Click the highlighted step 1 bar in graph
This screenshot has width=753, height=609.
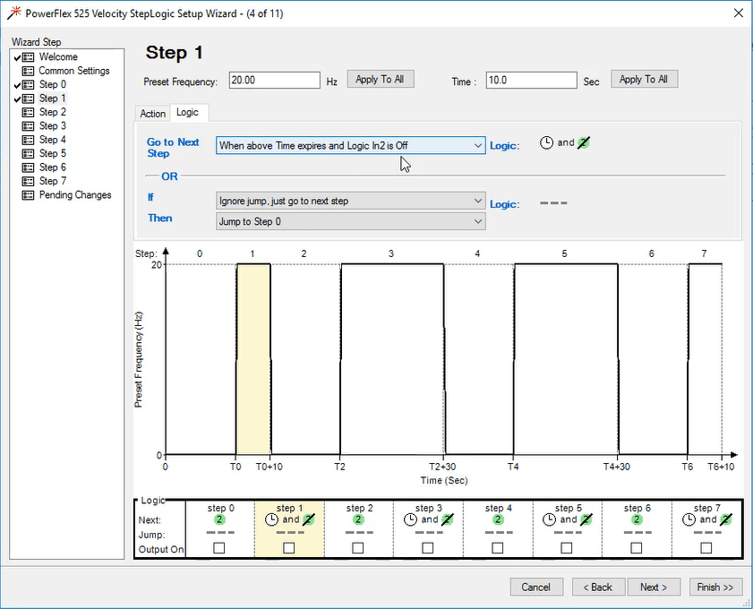(x=253, y=359)
